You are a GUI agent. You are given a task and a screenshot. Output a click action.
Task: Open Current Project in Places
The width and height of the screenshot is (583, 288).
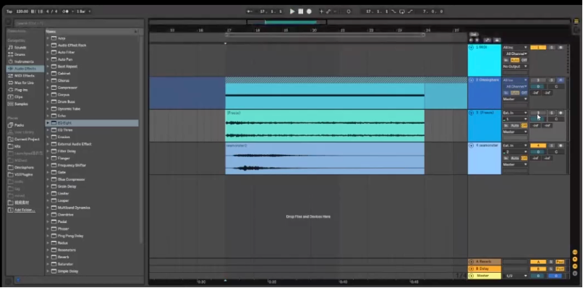click(x=23, y=139)
